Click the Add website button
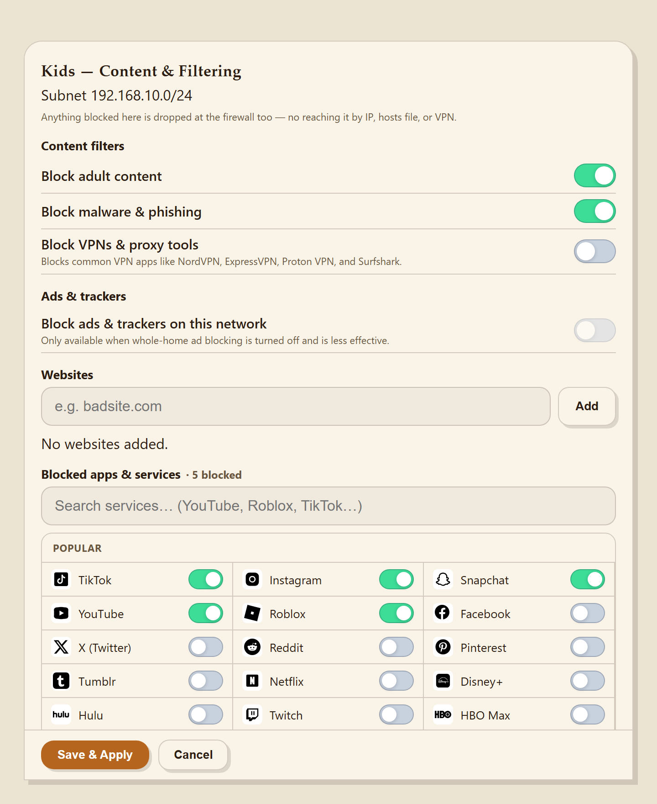This screenshot has height=804, width=657. [x=587, y=406]
